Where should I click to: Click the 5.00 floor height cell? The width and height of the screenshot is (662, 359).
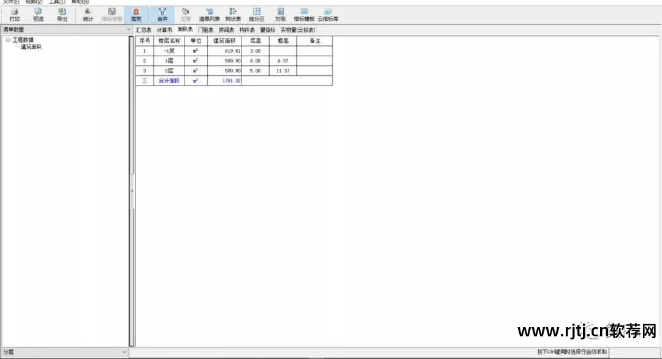(256, 71)
